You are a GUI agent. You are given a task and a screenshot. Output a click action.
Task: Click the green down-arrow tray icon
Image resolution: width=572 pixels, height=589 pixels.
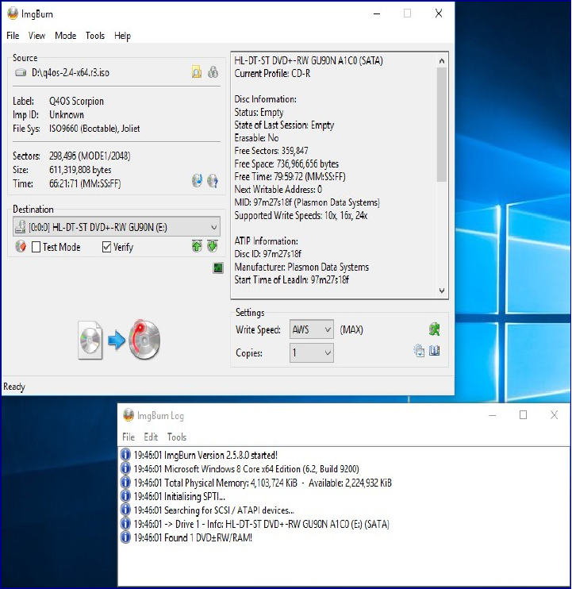click(213, 246)
